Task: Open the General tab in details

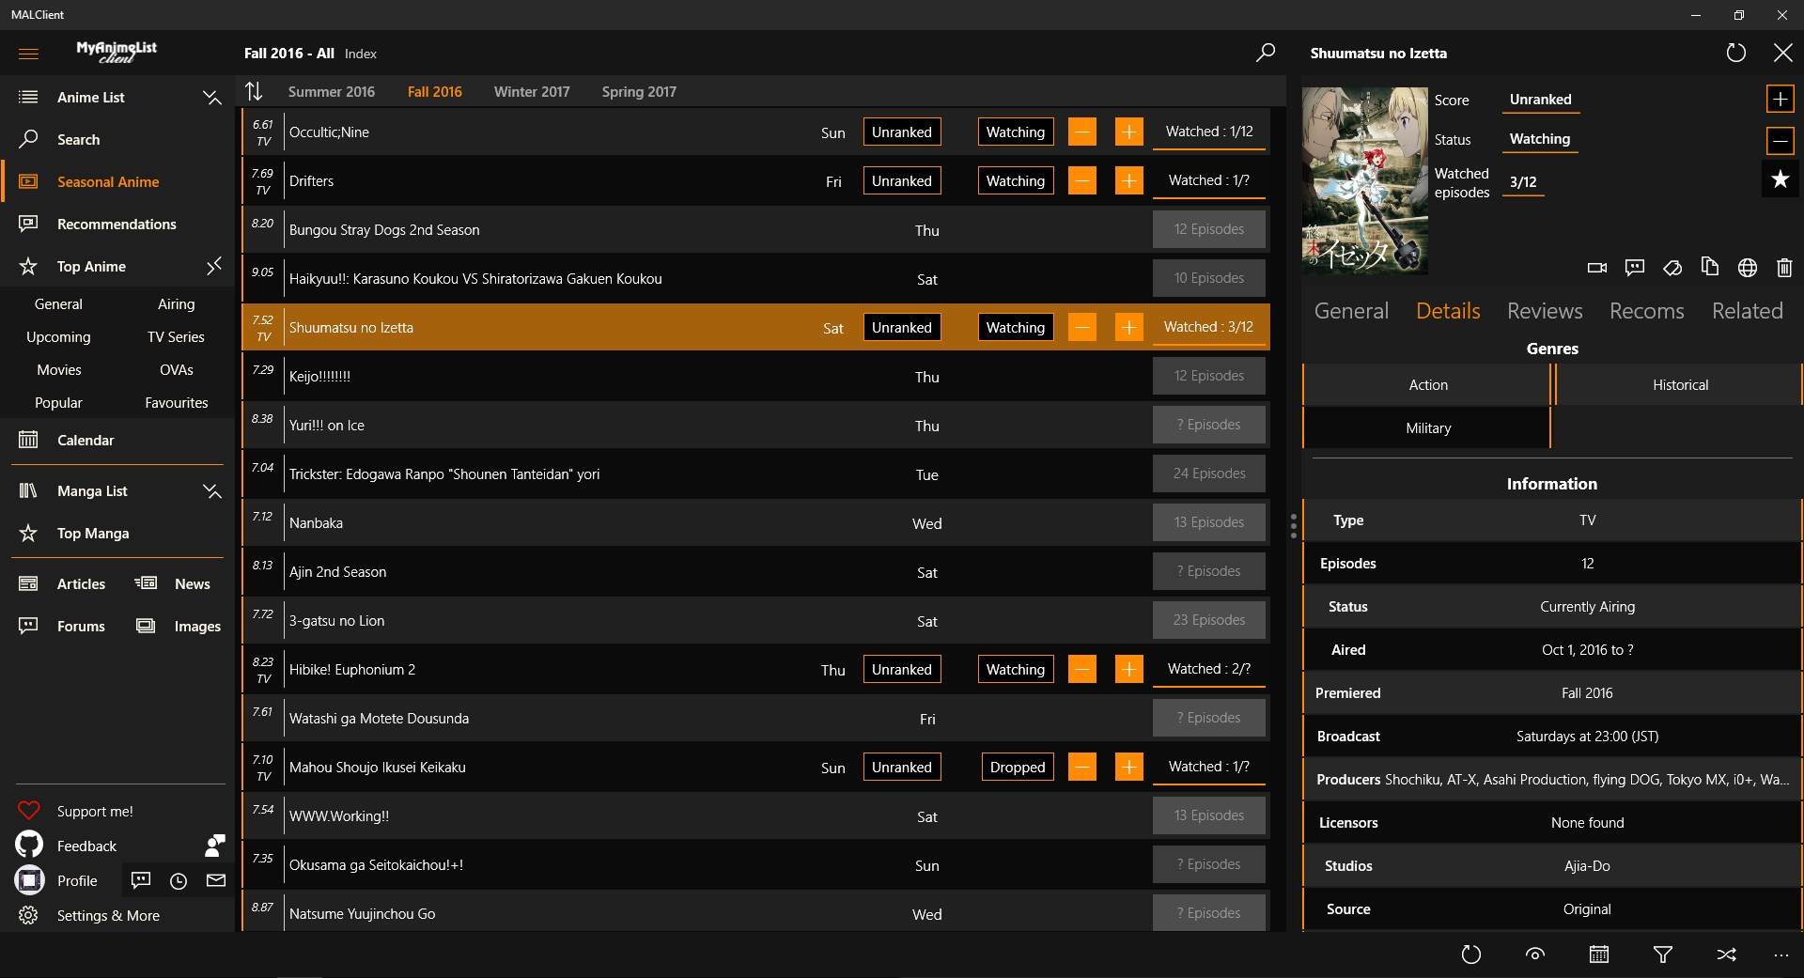Action: pyautogui.click(x=1351, y=311)
